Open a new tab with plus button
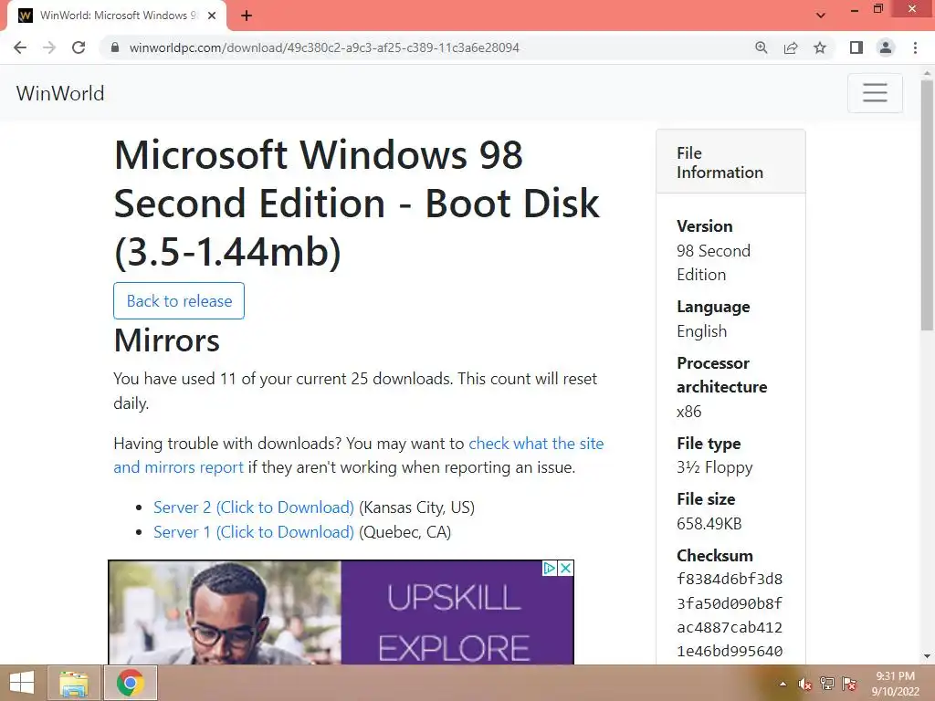This screenshot has height=701, width=935. point(247,16)
